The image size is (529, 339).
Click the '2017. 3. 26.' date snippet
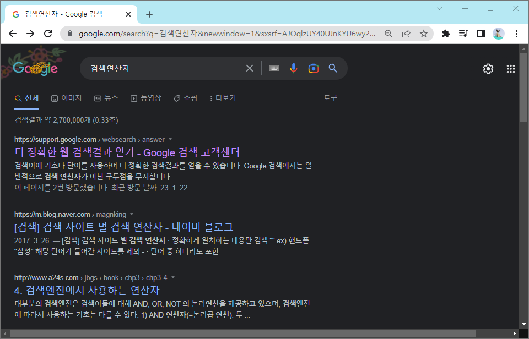click(33, 240)
